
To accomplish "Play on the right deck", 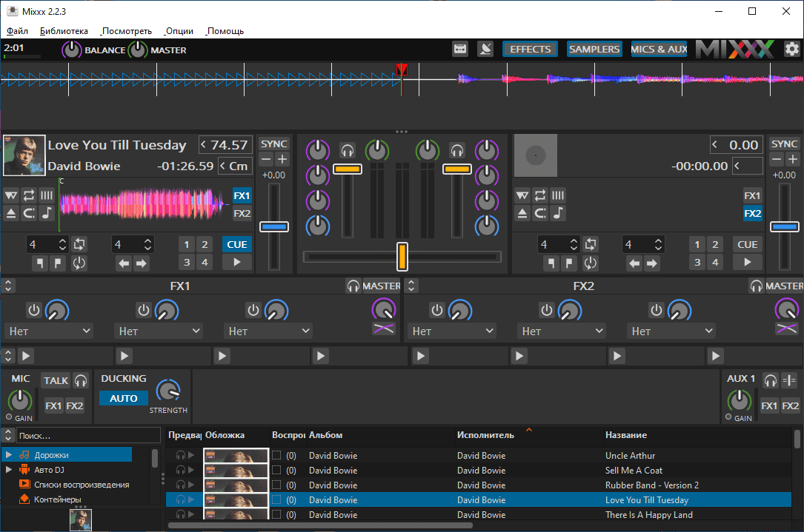I will (748, 262).
